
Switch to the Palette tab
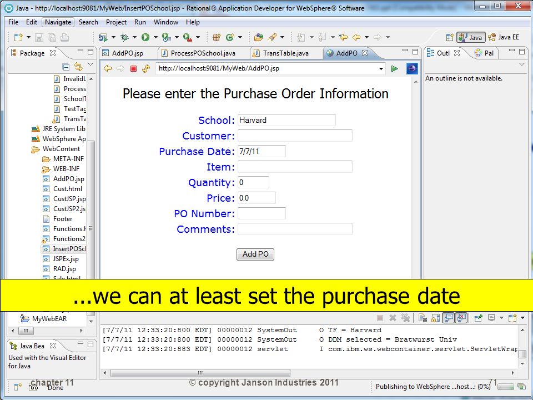(x=485, y=53)
